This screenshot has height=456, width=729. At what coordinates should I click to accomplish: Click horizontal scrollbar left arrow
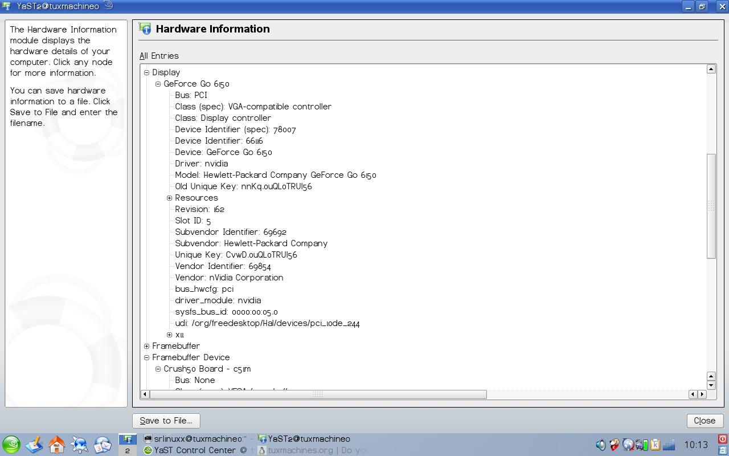click(145, 394)
